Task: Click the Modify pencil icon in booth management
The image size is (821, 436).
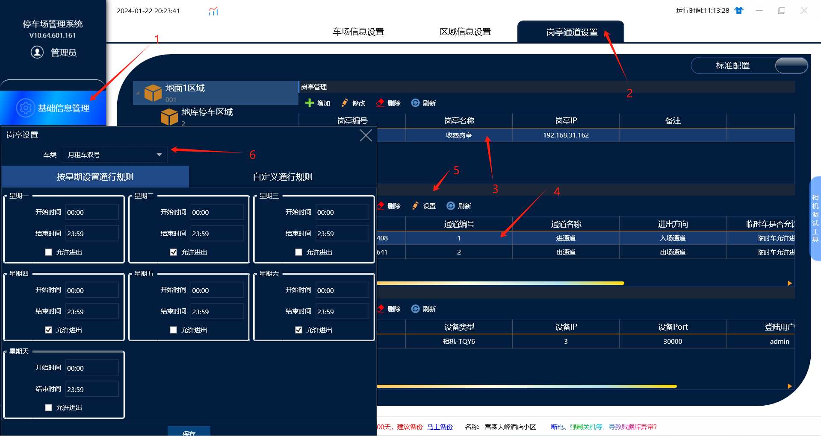Action: pos(345,103)
